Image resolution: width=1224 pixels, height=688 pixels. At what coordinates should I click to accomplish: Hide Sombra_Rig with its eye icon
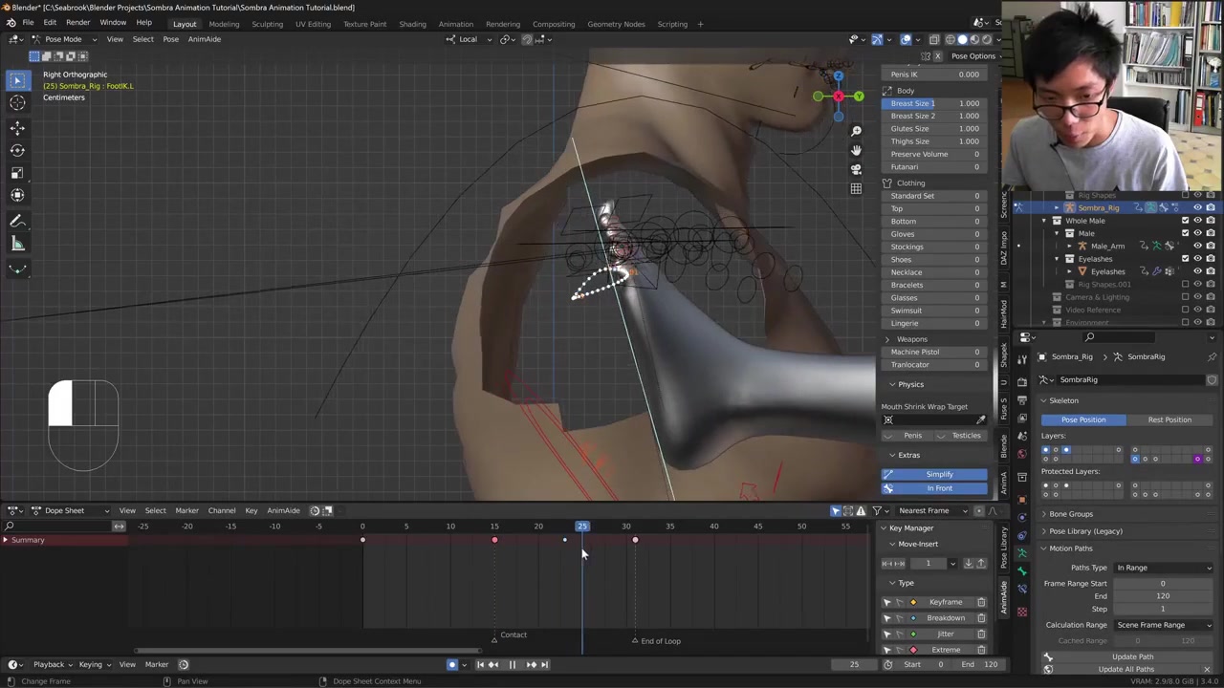1197,207
